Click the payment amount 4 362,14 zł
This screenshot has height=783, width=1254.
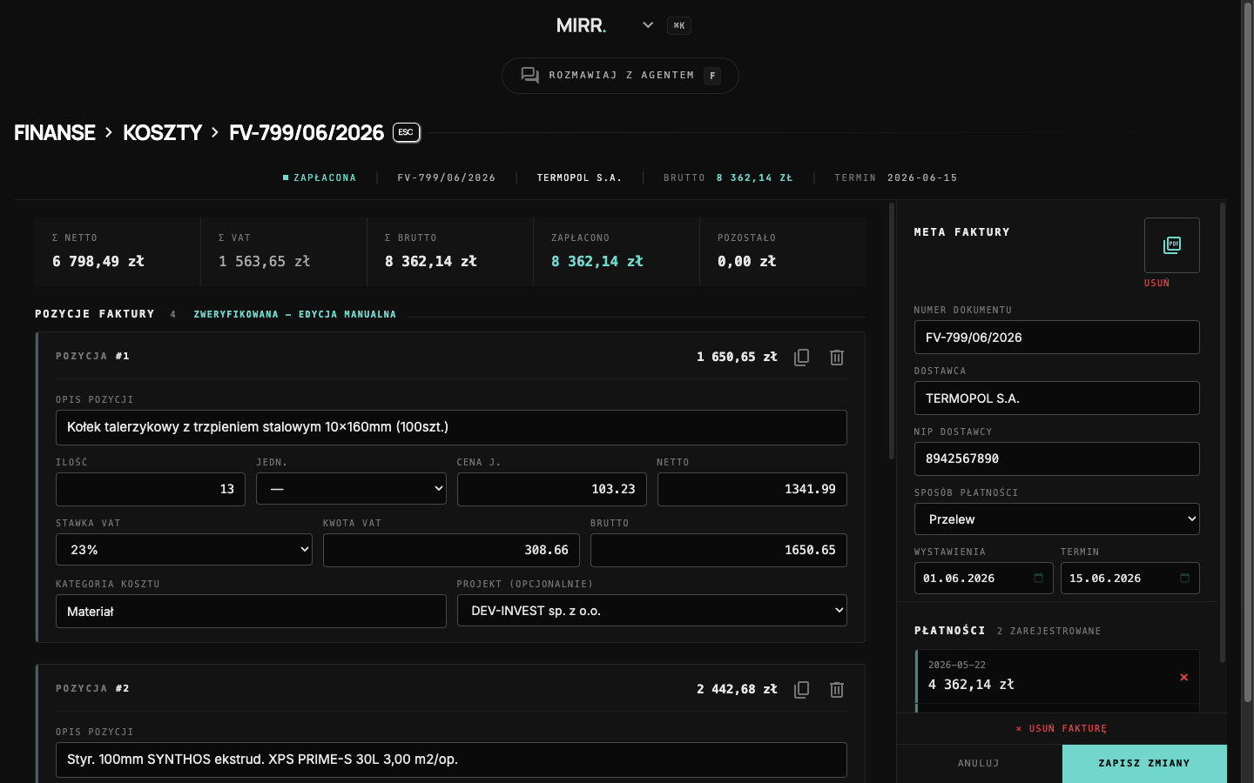pos(971,685)
